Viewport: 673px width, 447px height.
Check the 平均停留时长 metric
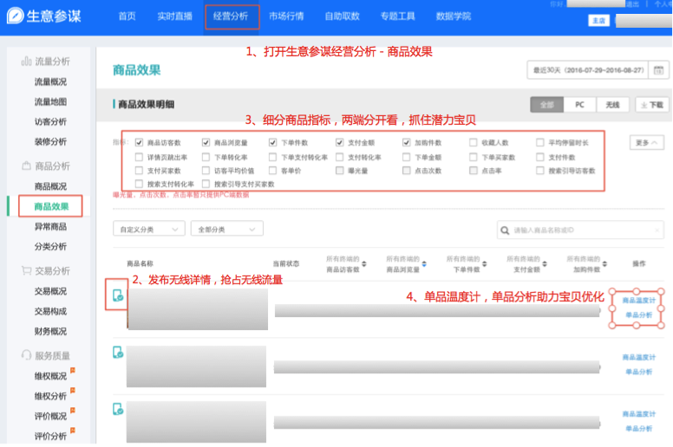(540, 142)
